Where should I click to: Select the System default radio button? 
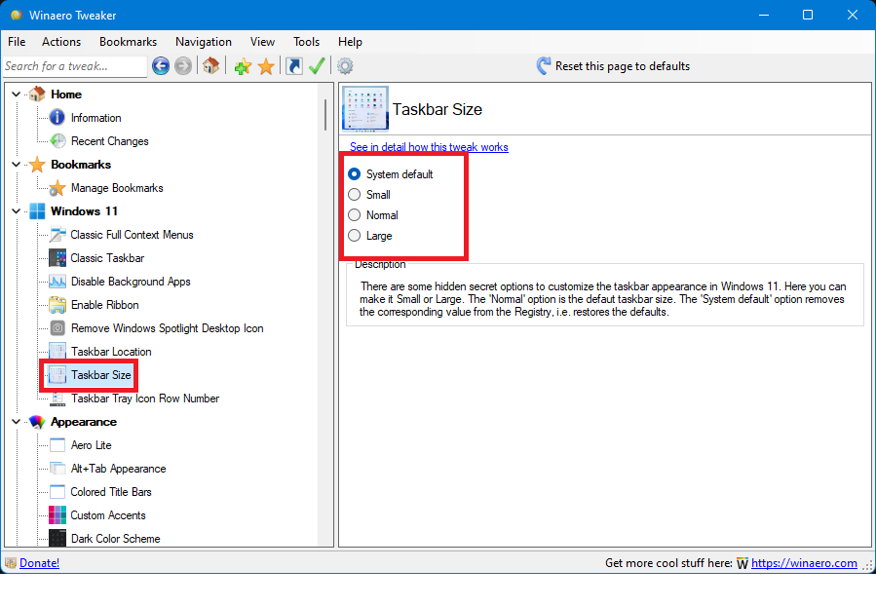[354, 174]
